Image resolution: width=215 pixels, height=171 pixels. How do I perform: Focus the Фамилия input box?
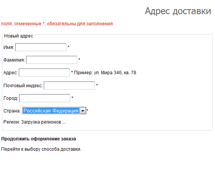pyautogui.click(x=51, y=60)
